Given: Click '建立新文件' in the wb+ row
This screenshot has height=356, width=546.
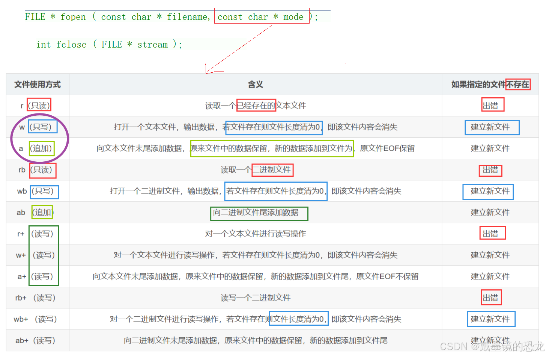Looking at the screenshot, I should pyautogui.click(x=490, y=319).
